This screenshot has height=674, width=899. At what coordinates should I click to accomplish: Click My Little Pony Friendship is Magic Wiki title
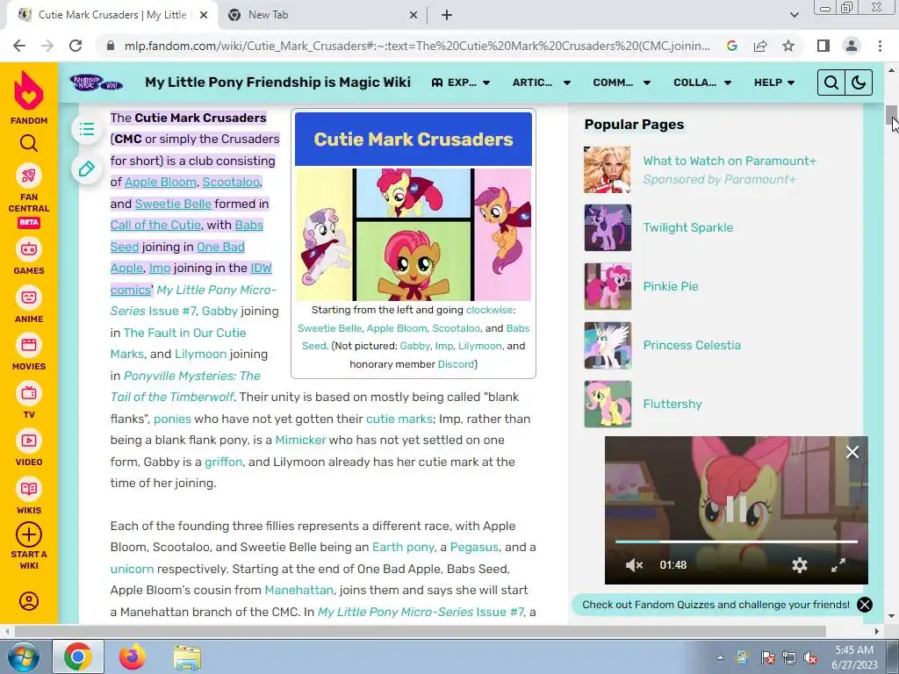(277, 82)
